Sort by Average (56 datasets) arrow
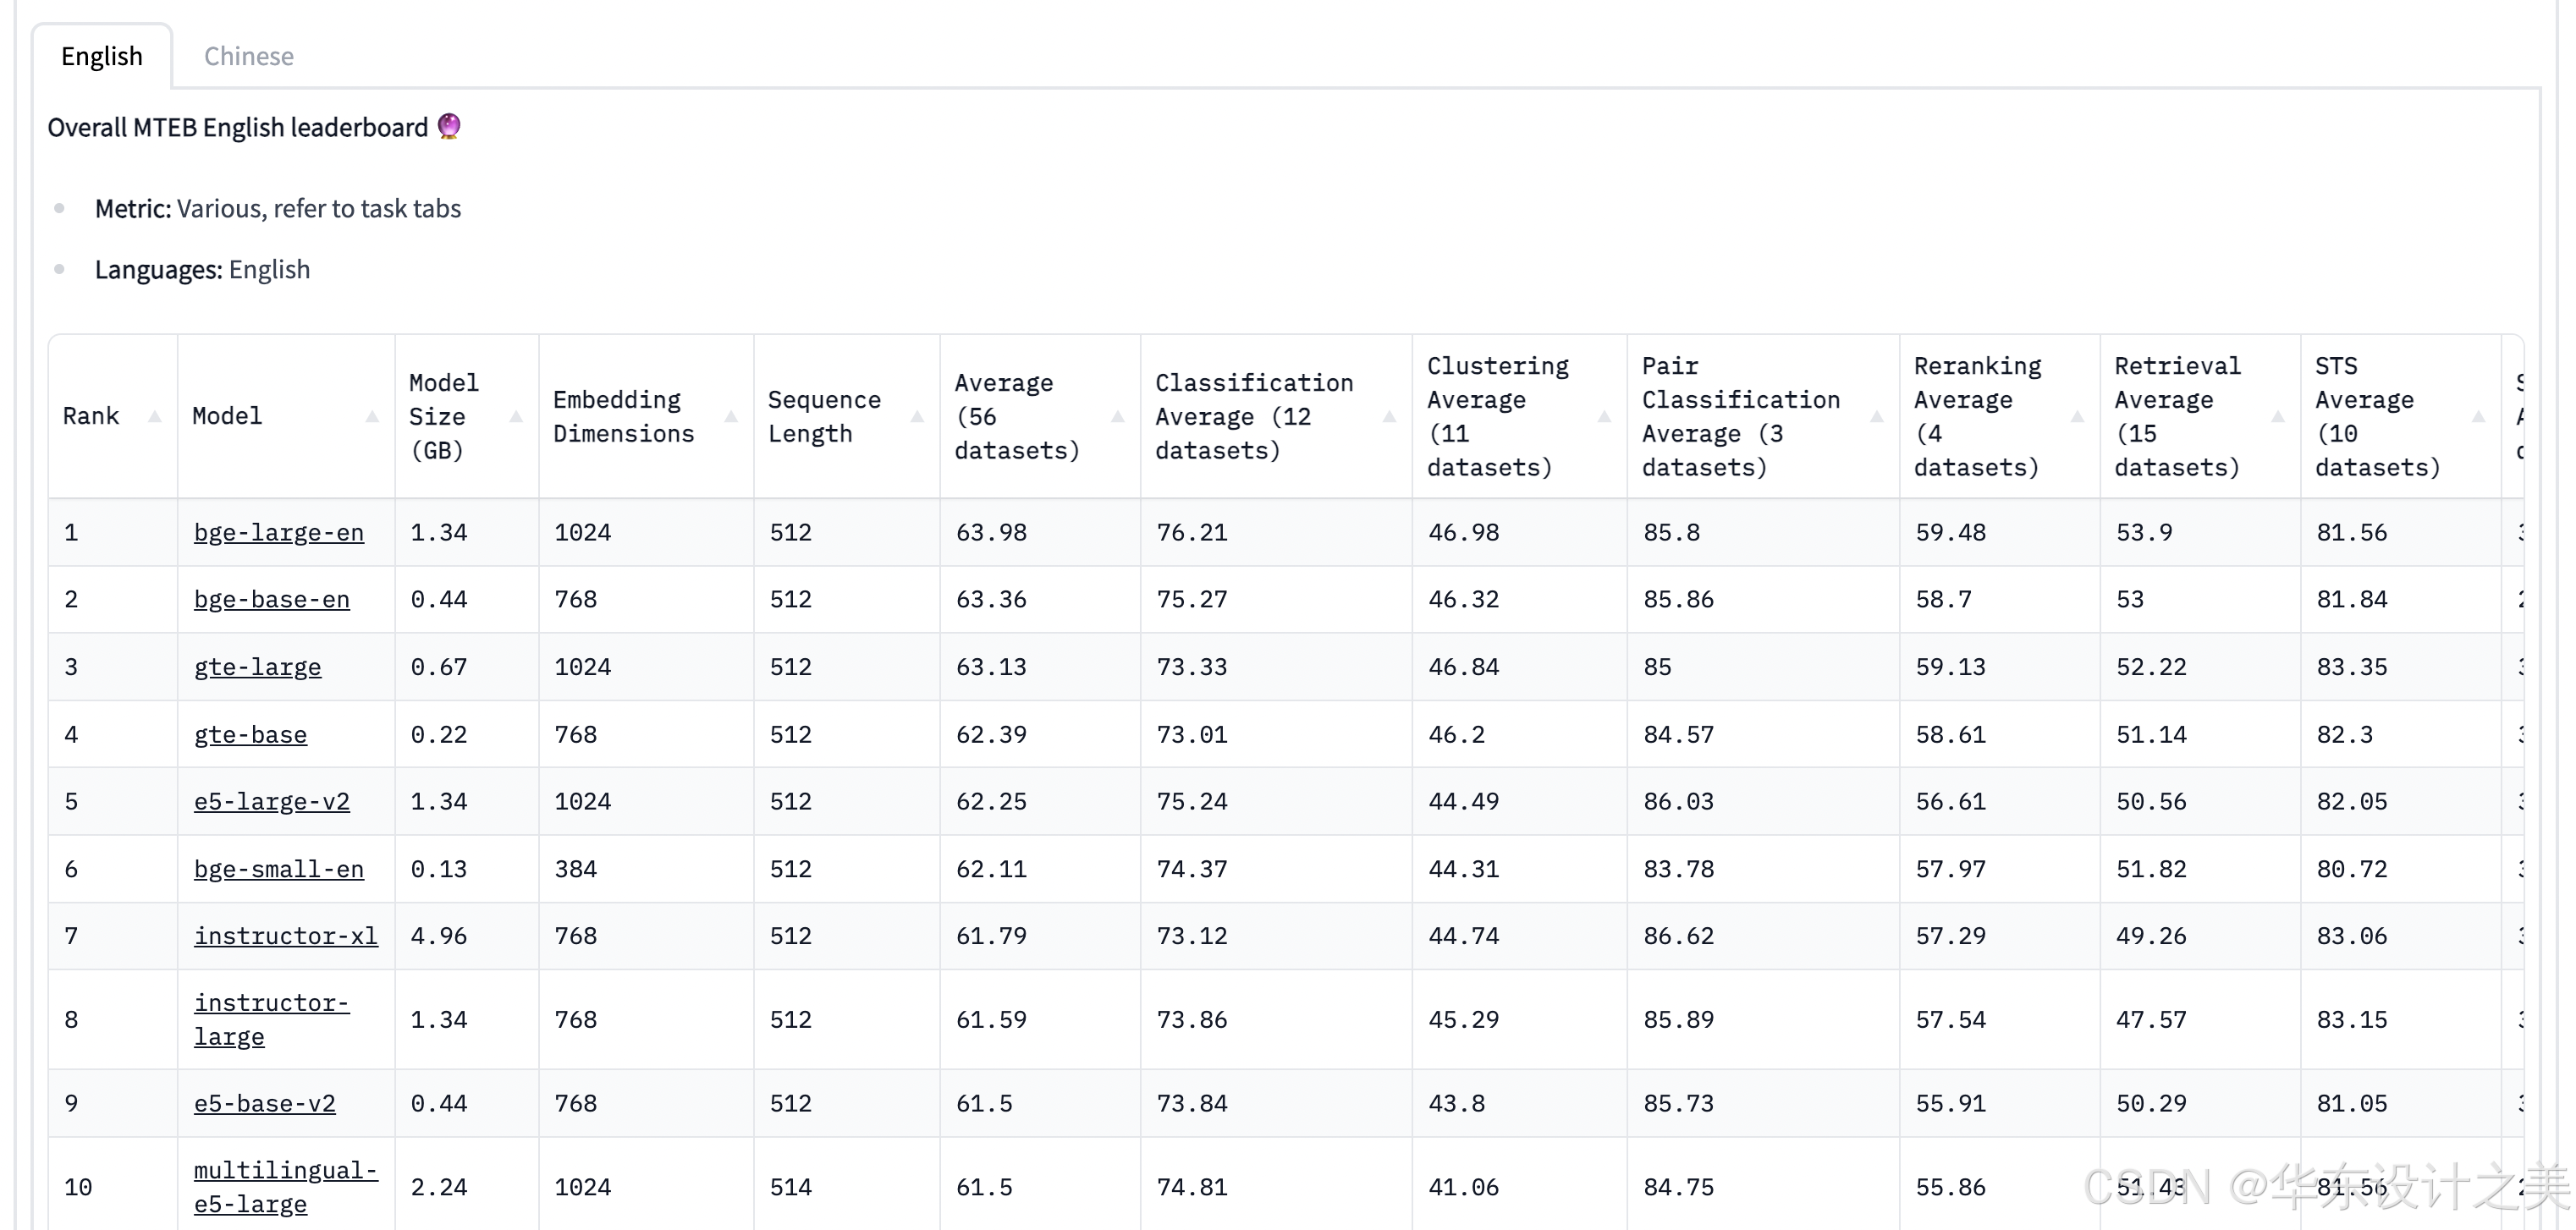Screen dimensions: 2576x1230 click(1118, 416)
